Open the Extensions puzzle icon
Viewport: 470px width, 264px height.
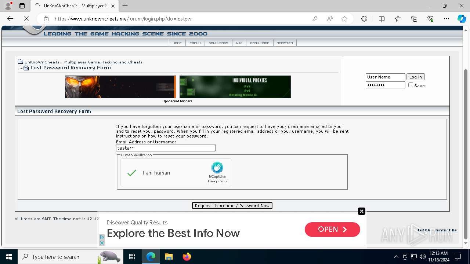364,19
